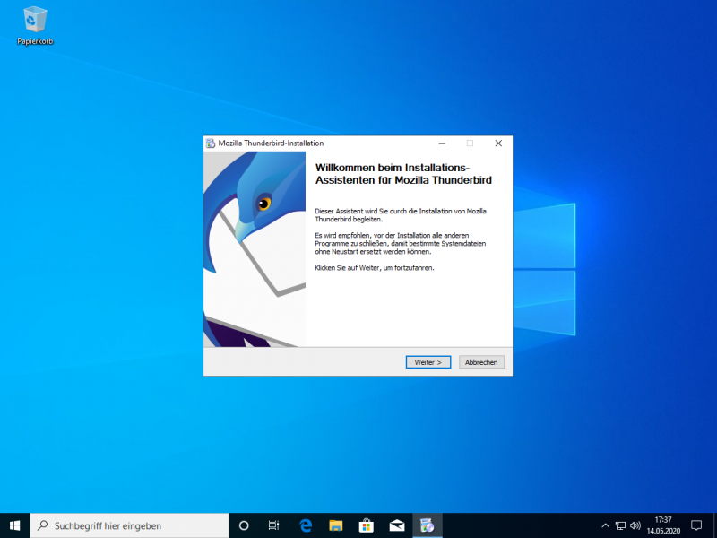Expand the hidden system tray icons
Screen dimensions: 717x538
[x=605, y=525]
